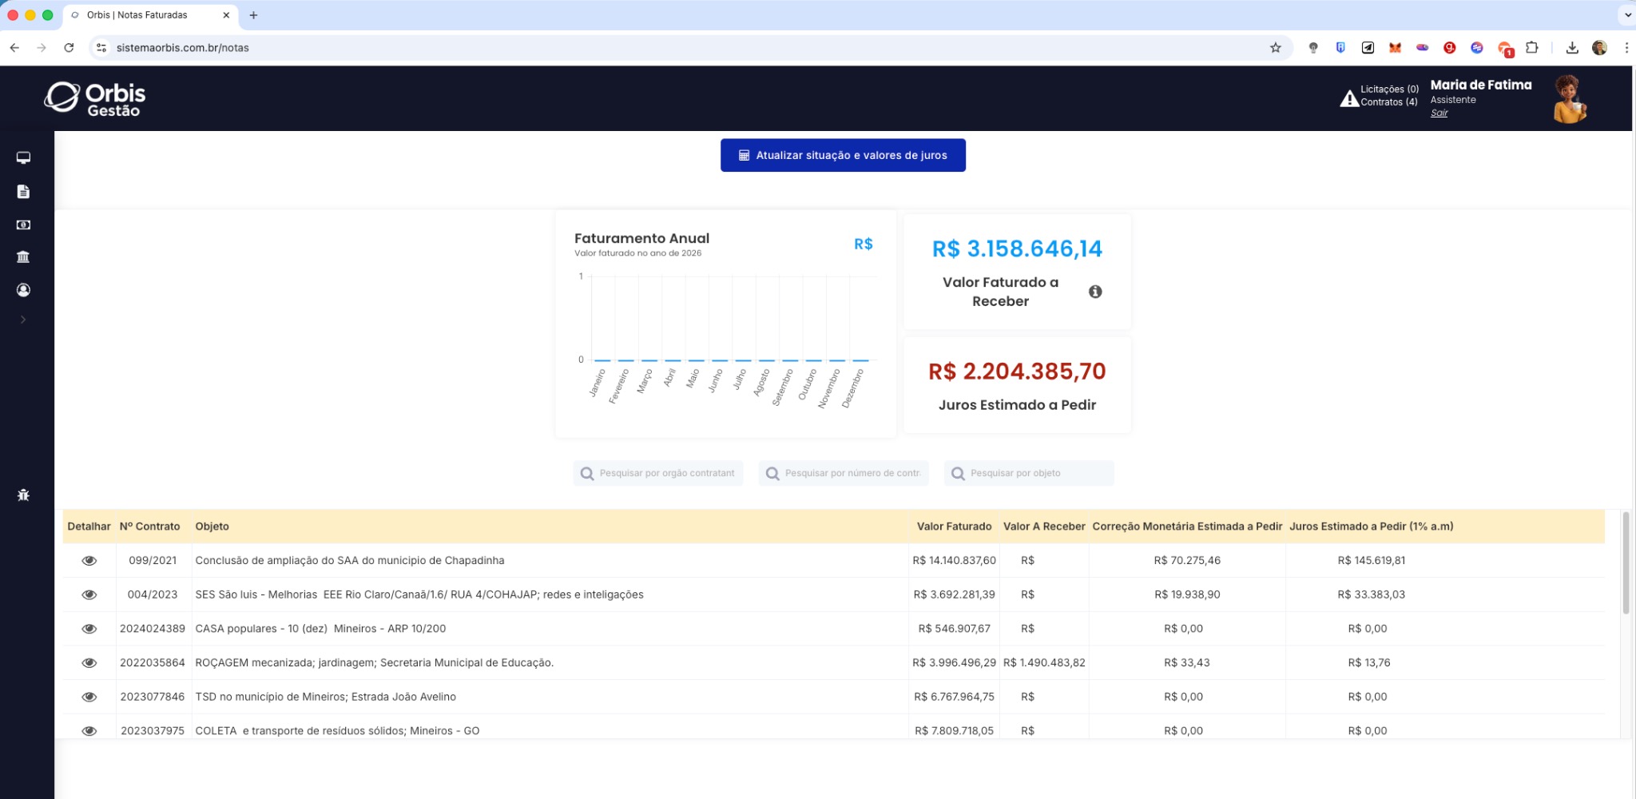Click the monitor dashboard icon in sidebar
Viewport: 1636px width, 799px height.
click(23, 158)
